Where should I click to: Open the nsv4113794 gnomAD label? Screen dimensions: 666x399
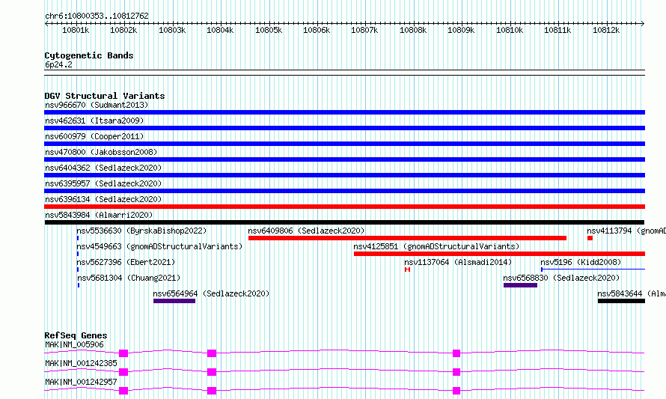(x=626, y=231)
